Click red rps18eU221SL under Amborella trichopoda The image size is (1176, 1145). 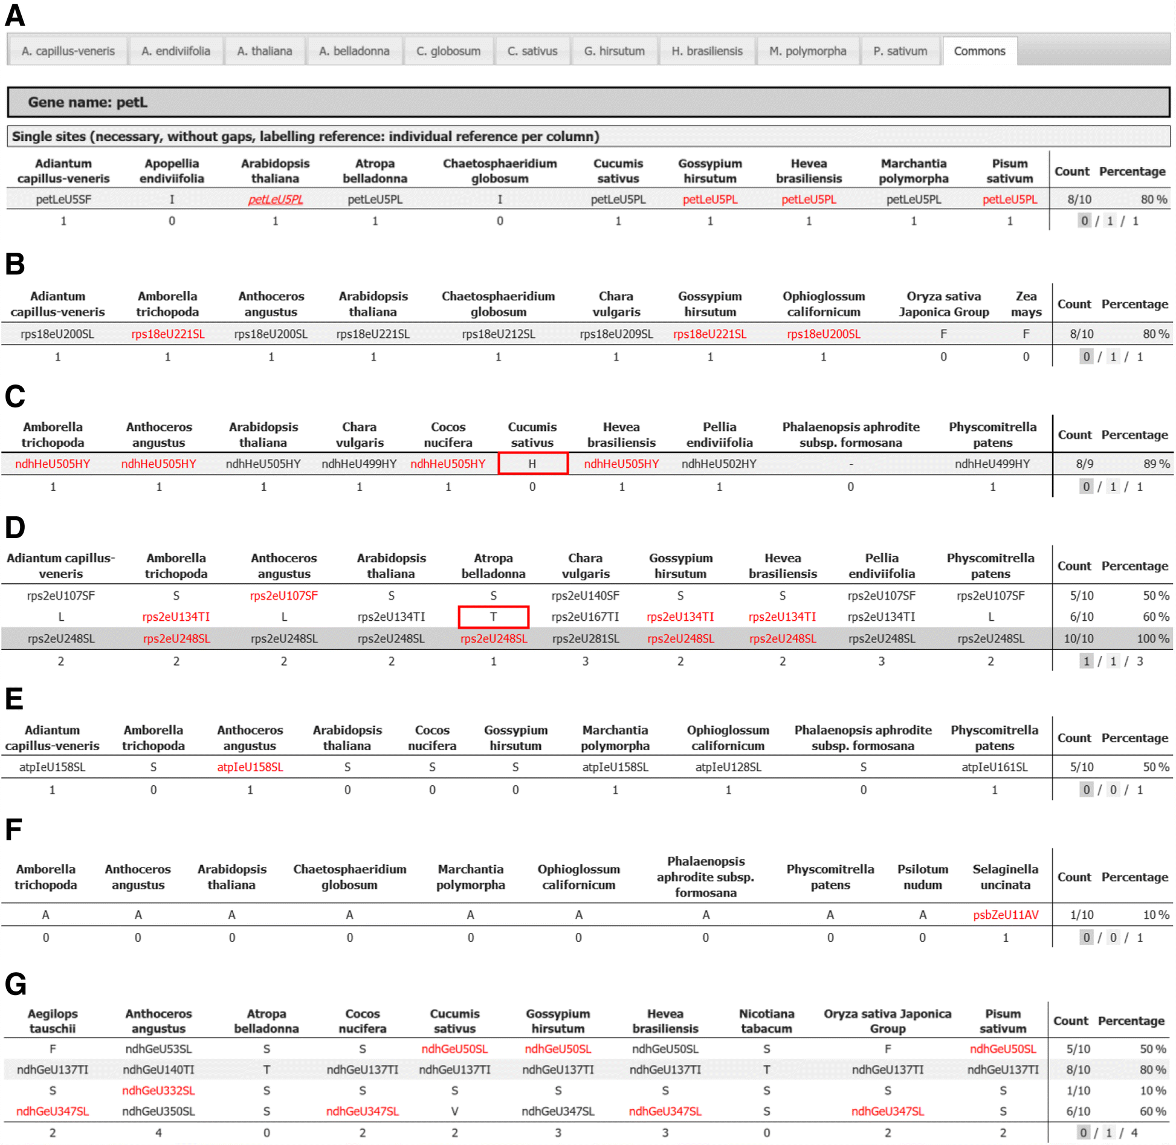tap(168, 334)
